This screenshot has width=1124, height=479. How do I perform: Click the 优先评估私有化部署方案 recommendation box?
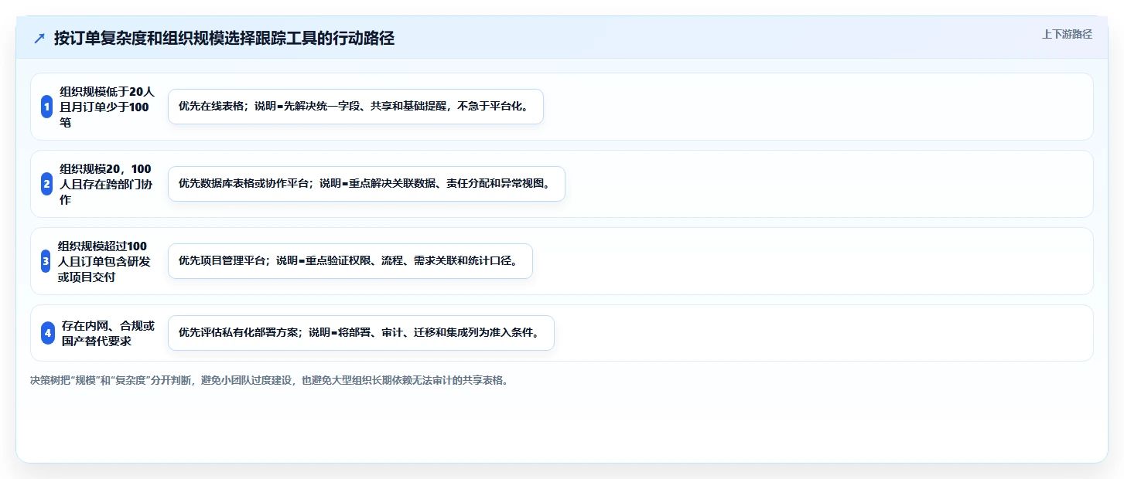[361, 333]
